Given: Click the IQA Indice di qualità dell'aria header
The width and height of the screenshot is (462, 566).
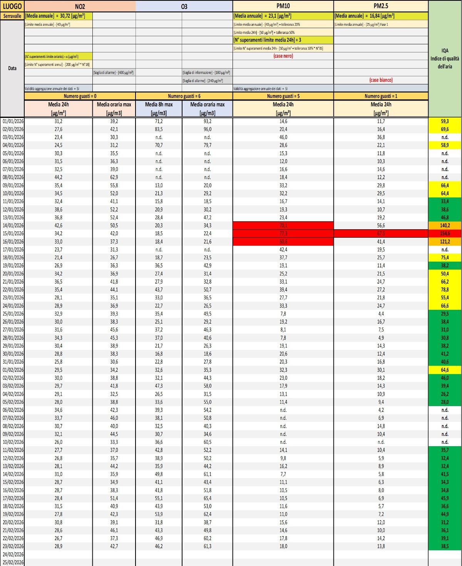Looking at the screenshot, I should [445, 59].
